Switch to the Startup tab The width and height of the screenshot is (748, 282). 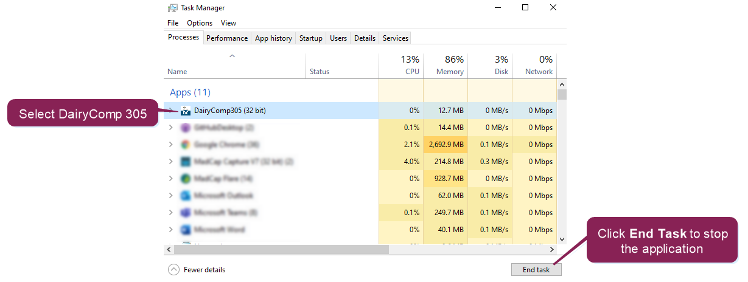point(311,38)
